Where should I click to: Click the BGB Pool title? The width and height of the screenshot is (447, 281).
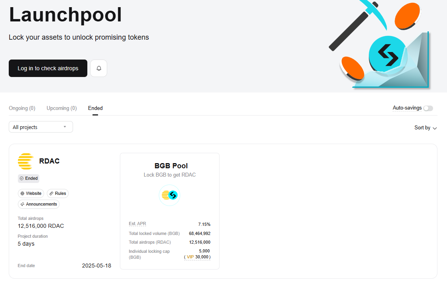point(171,166)
